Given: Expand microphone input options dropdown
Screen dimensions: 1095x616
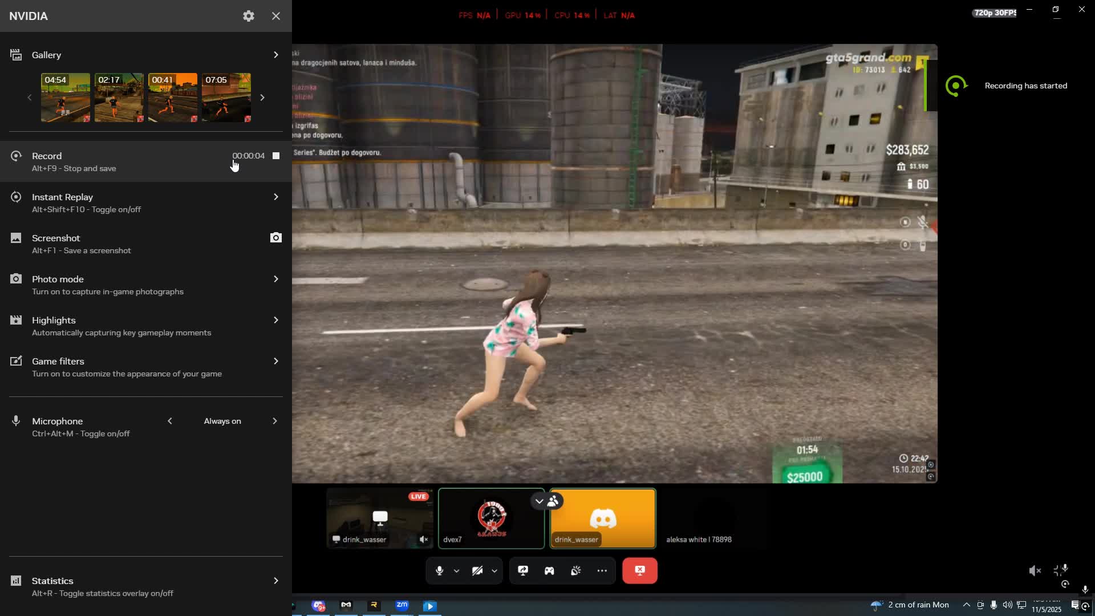Looking at the screenshot, I should [456, 570].
